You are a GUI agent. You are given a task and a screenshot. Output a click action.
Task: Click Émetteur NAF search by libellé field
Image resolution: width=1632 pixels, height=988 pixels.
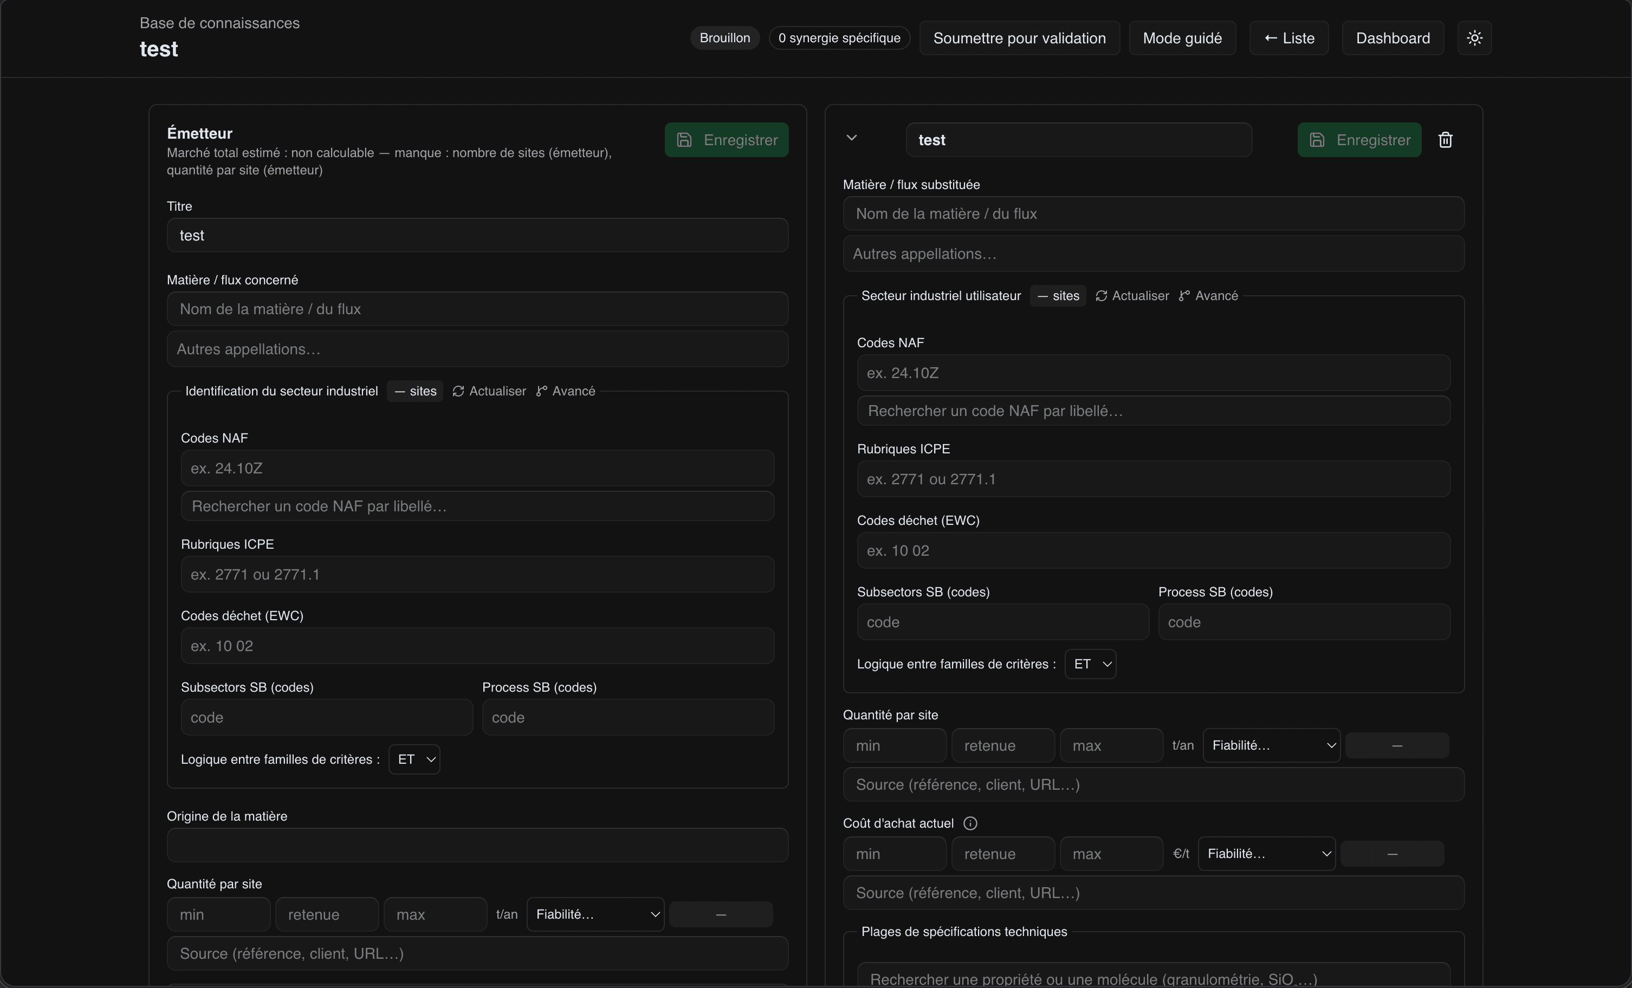(x=477, y=506)
